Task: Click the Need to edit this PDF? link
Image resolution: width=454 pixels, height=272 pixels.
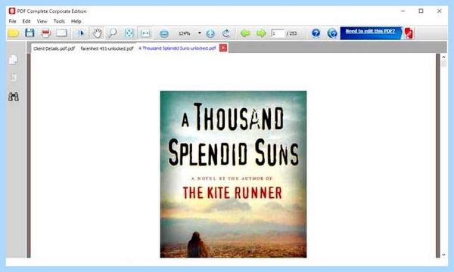Action: [x=370, y=31]
